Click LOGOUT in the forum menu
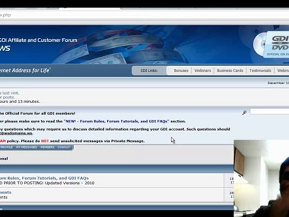Viewport: 289px width, 217px height. click(x=64, y=147)
